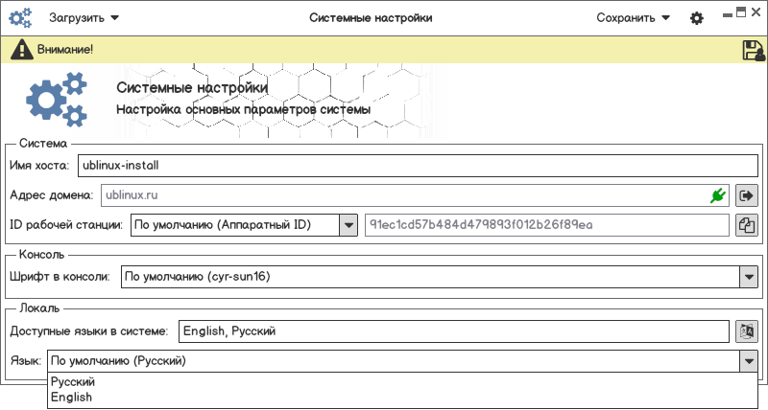
Task: Minimize the window
Action: click(x=728, y=14)
